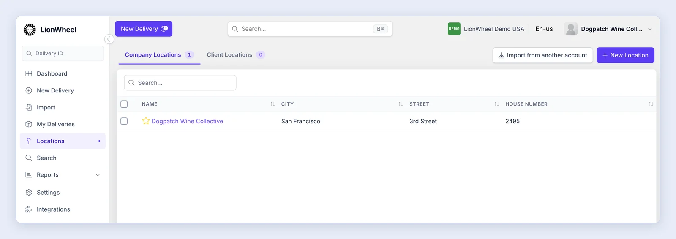The width and height of the screenshot is (676, 239).
Task: Open Settings from sidebar
Action: 63,193
